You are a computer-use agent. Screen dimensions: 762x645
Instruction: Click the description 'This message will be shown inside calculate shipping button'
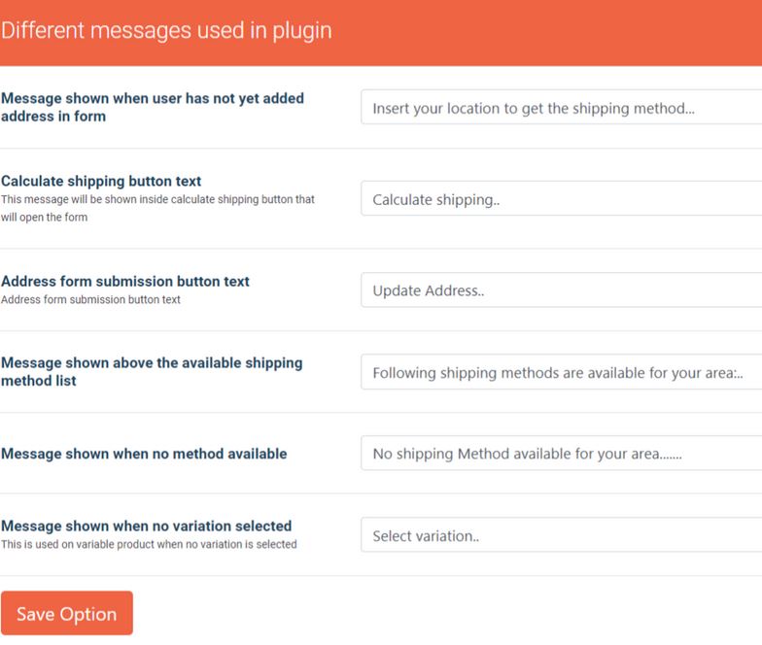[157, 200]
